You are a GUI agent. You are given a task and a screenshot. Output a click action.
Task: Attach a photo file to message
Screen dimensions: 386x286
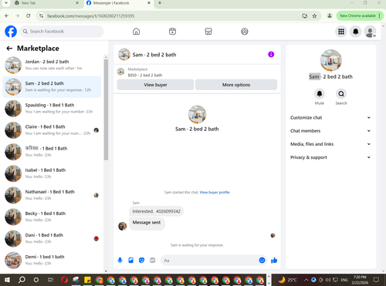click(x=130, y=261)
